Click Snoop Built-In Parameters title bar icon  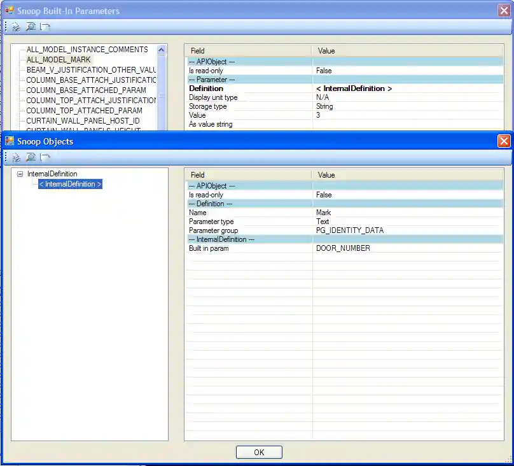10,11
